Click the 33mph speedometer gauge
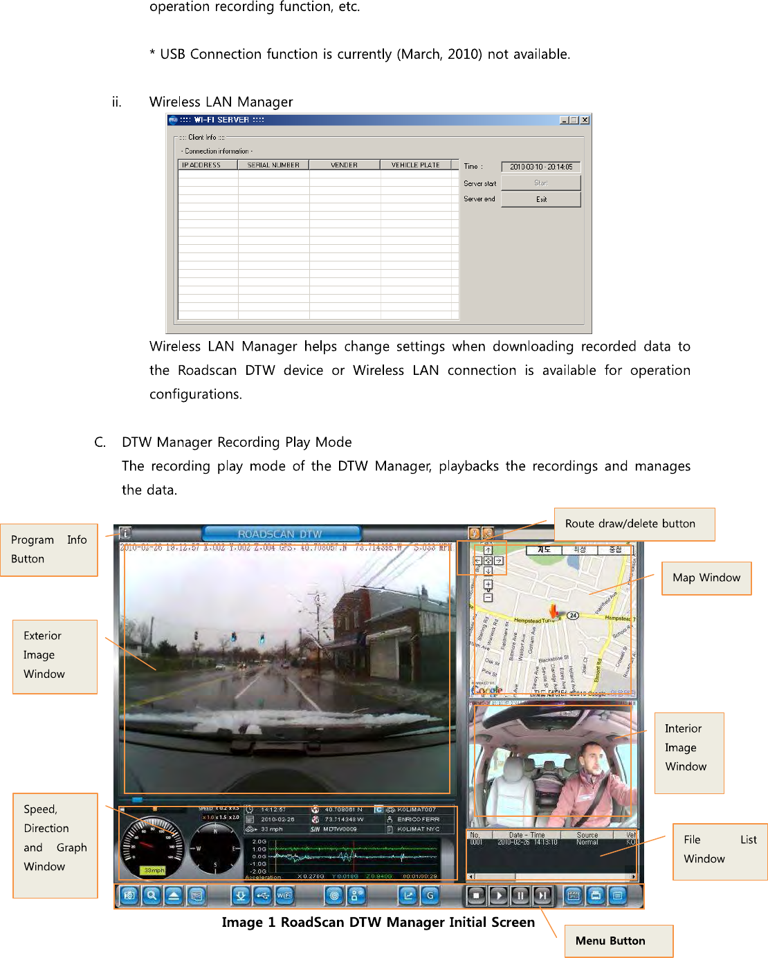The image size is (768, 958). click(153, 847)
